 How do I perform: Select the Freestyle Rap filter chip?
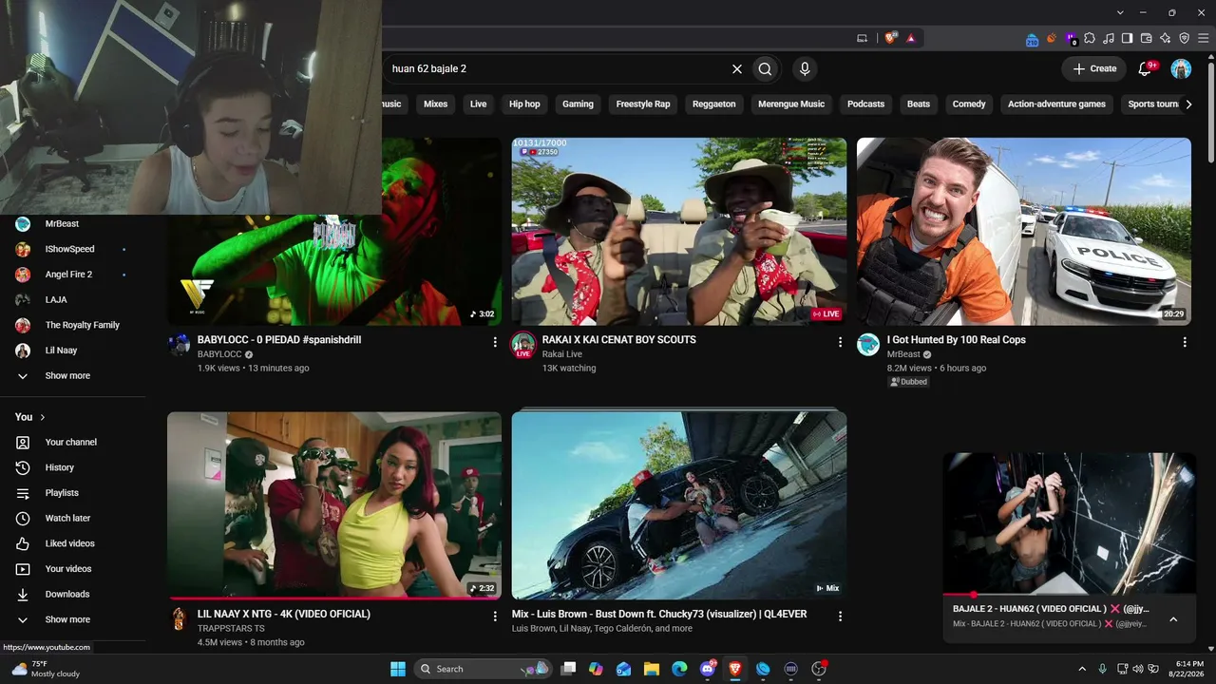click(x=643, y=104)
